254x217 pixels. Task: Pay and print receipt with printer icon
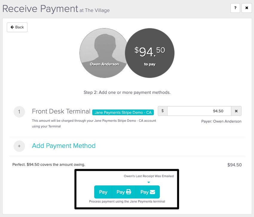(124, 192)
